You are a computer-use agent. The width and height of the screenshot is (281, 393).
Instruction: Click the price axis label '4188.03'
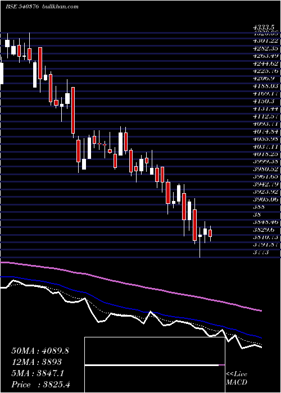pyautogui.click(x=265, y=86)
